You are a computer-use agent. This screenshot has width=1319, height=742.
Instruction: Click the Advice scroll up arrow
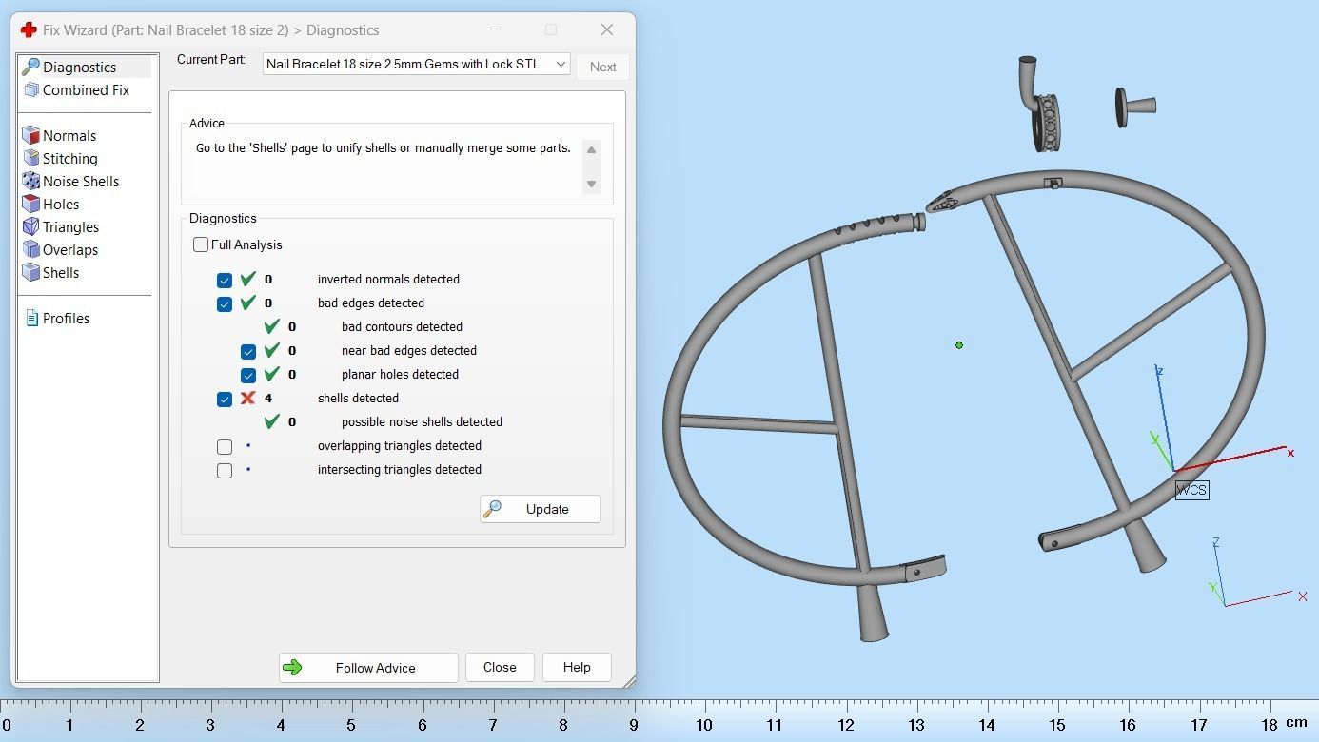coord(591,149)
